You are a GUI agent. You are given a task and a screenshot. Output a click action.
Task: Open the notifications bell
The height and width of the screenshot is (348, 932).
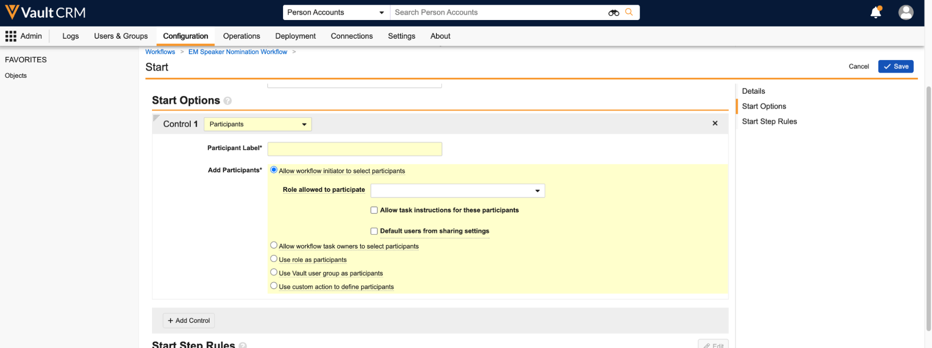(876, 13)
